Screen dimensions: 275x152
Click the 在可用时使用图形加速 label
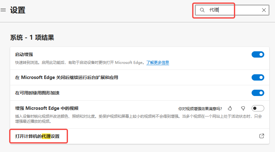click(37, 93)
